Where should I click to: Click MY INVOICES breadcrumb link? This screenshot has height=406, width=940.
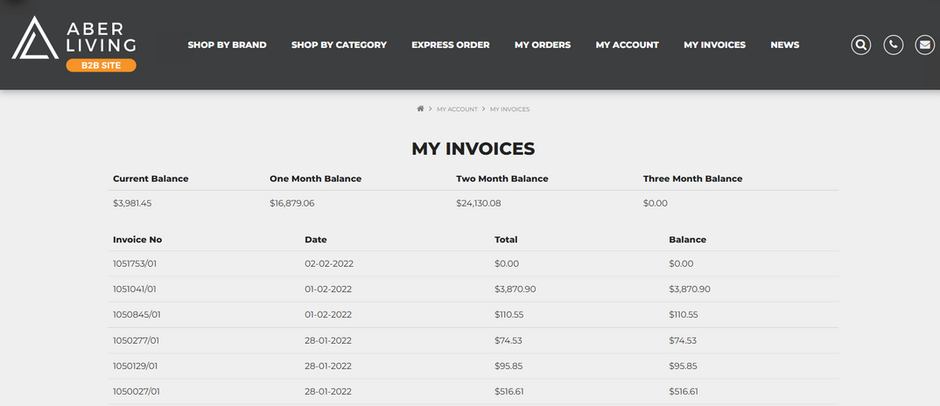tap(509, 109)
